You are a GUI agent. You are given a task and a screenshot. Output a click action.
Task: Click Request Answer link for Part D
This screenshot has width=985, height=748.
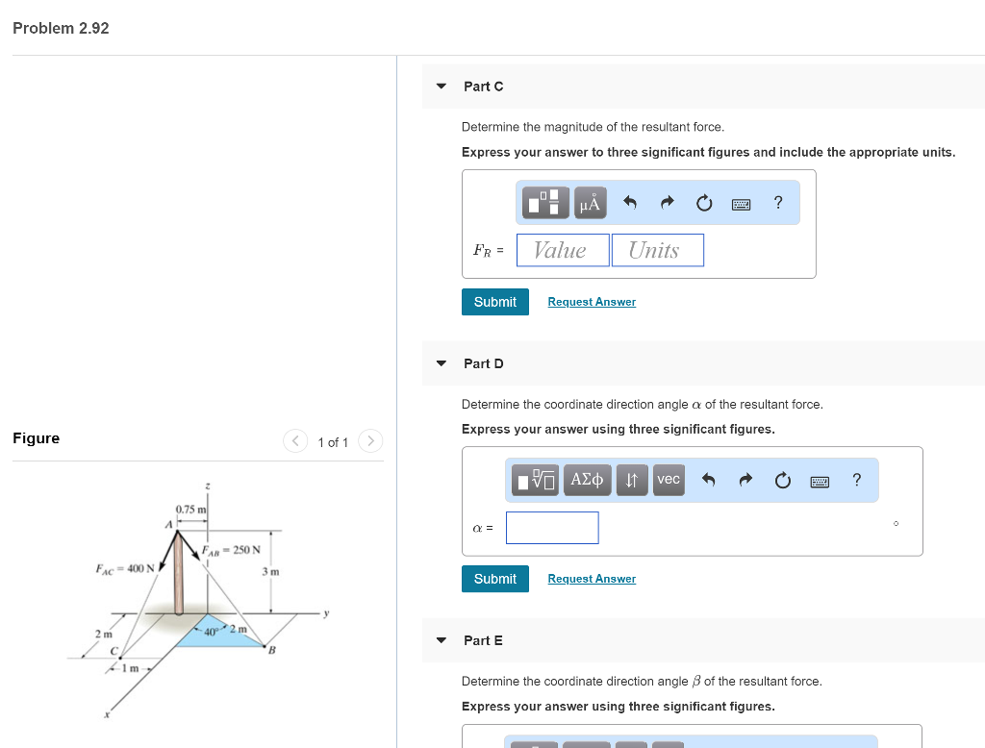[x=592, y=579]
